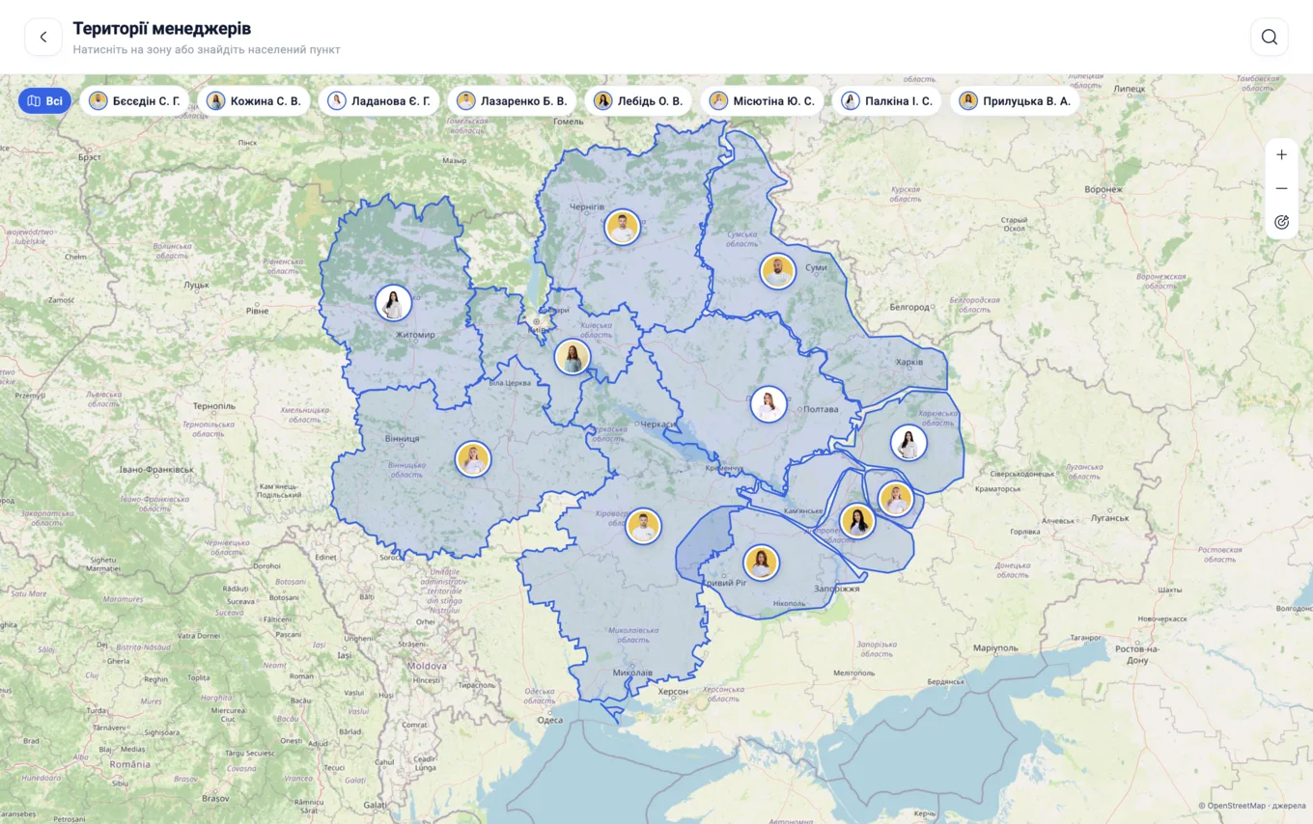Filter map by Бесєдін С. Г.

[134, 101]
